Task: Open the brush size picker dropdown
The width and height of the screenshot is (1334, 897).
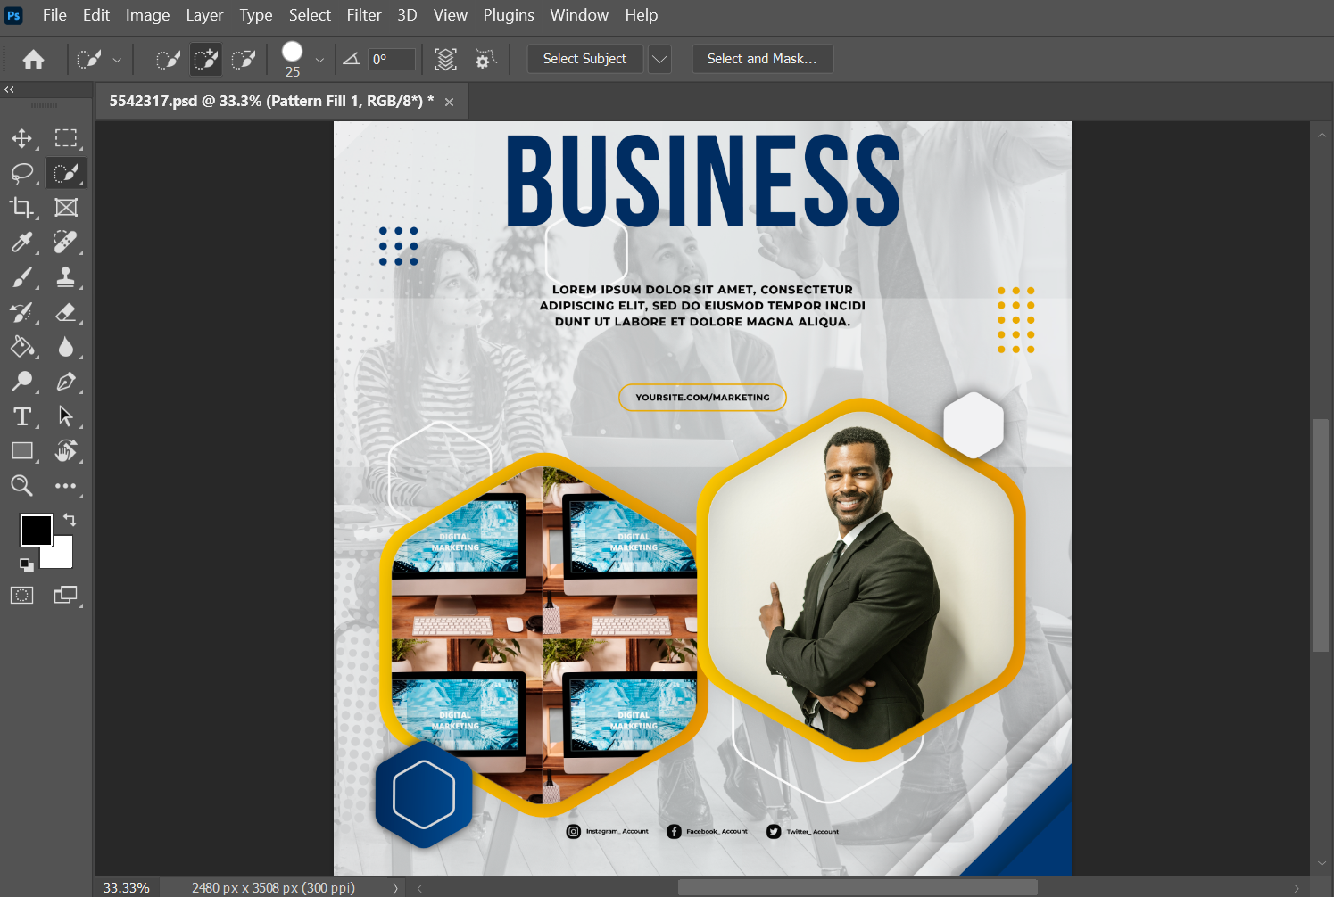Action: pos(319,60)
